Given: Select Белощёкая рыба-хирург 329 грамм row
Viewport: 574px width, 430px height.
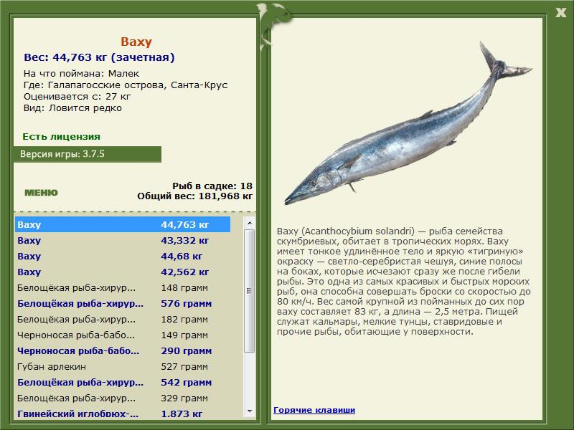Looking at the screenshot, I should (x=123, y=398).
